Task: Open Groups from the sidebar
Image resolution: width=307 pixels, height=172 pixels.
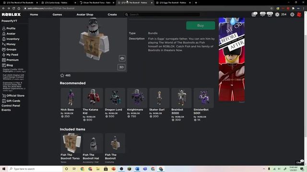Action: pos(9,50)
